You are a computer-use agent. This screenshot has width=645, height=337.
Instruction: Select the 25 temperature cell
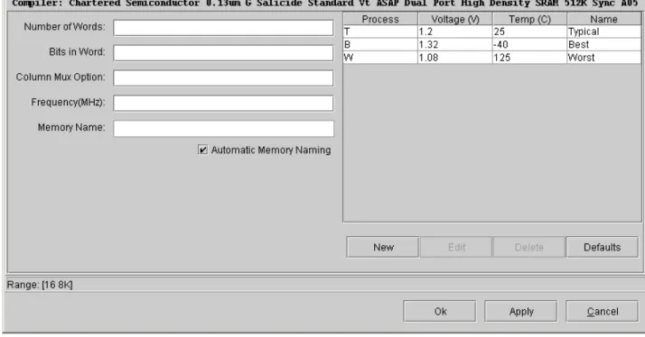click(x=529, y=32)
